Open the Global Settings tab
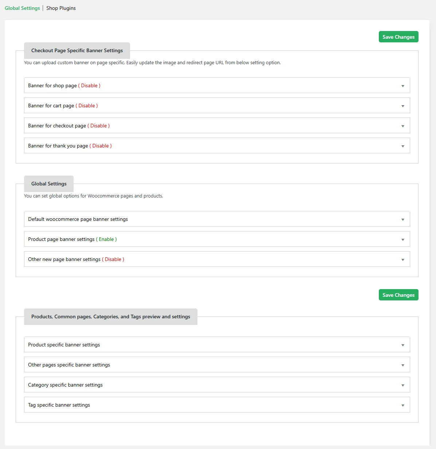The image size is (436, 449). point(22,8)
